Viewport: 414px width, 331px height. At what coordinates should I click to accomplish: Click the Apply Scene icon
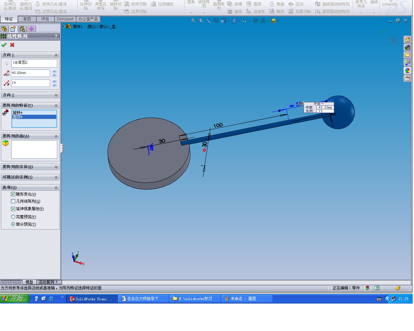[x=263, y=21]
